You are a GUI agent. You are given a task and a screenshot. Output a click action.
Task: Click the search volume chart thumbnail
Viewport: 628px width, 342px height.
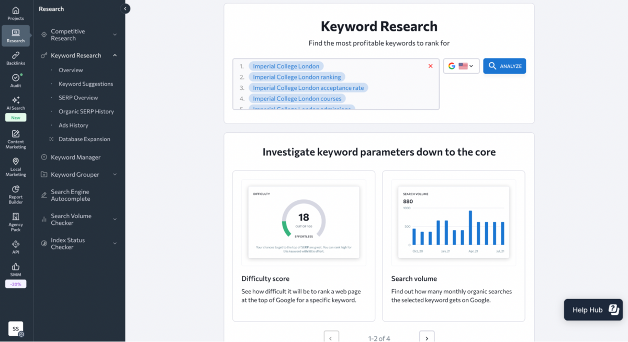tap(454, 222)
